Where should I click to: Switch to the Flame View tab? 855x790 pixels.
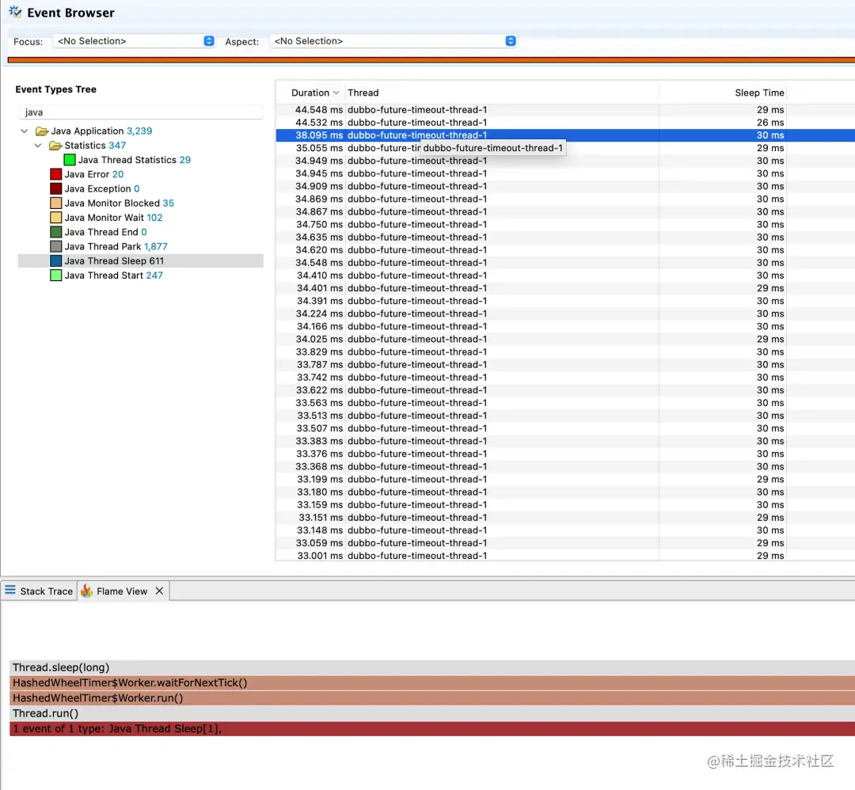click(122, 591)
